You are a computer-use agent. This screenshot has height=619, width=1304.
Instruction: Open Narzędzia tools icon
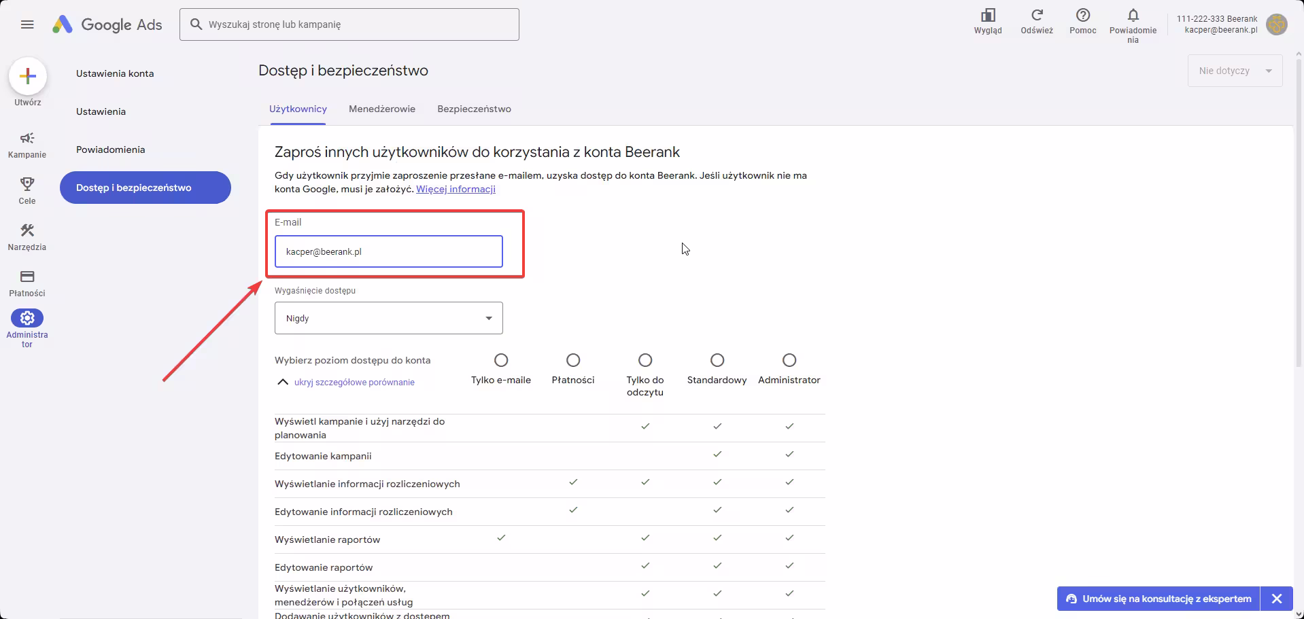click(x=27, y=231)
